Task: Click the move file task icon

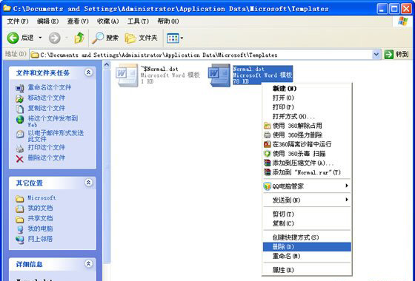Action: pos(19,98)
